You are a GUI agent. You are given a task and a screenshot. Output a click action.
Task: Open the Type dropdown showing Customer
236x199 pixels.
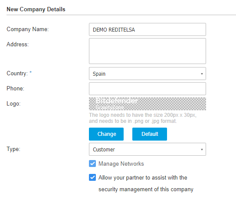[147, 149]
